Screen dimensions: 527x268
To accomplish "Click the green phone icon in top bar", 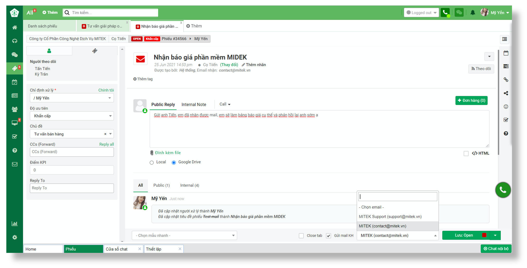I will pos(445,13).
